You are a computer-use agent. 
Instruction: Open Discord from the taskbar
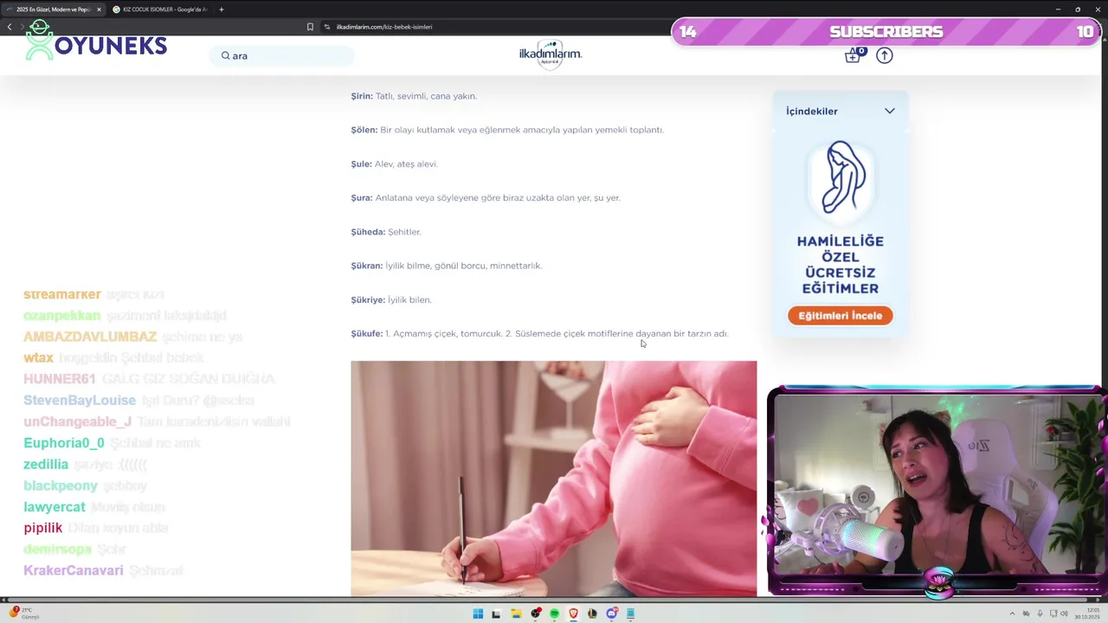(x=612, y=613)
